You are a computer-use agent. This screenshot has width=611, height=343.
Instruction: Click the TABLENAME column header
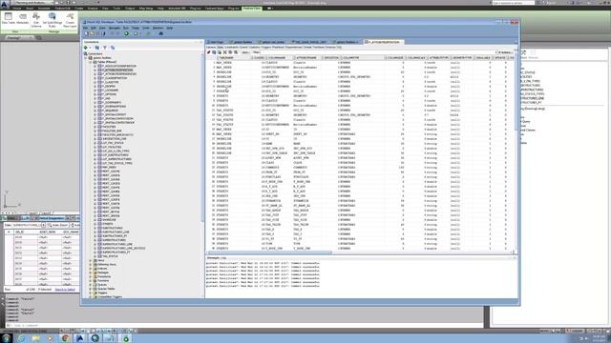(x=232, y=58)
